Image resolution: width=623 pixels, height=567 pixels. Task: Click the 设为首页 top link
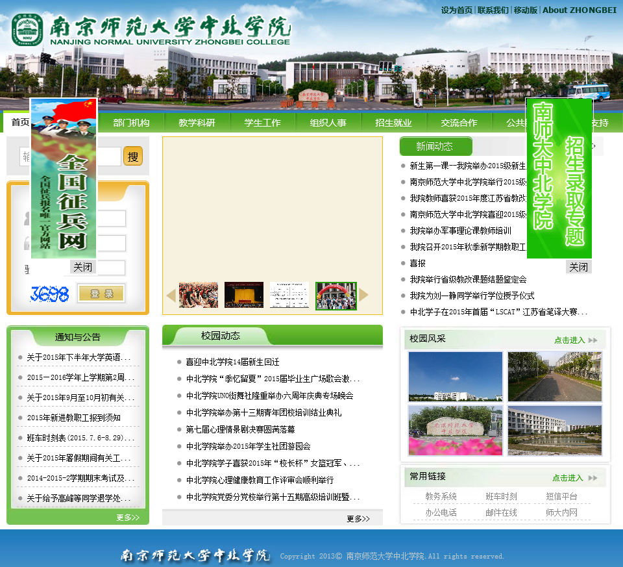pyautogui.click(x=456, y=10)
